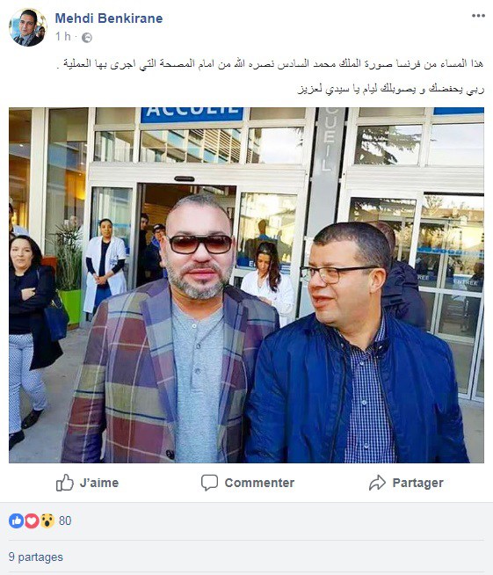
Task: Click the share arrow icon
Action: point(377,483)
